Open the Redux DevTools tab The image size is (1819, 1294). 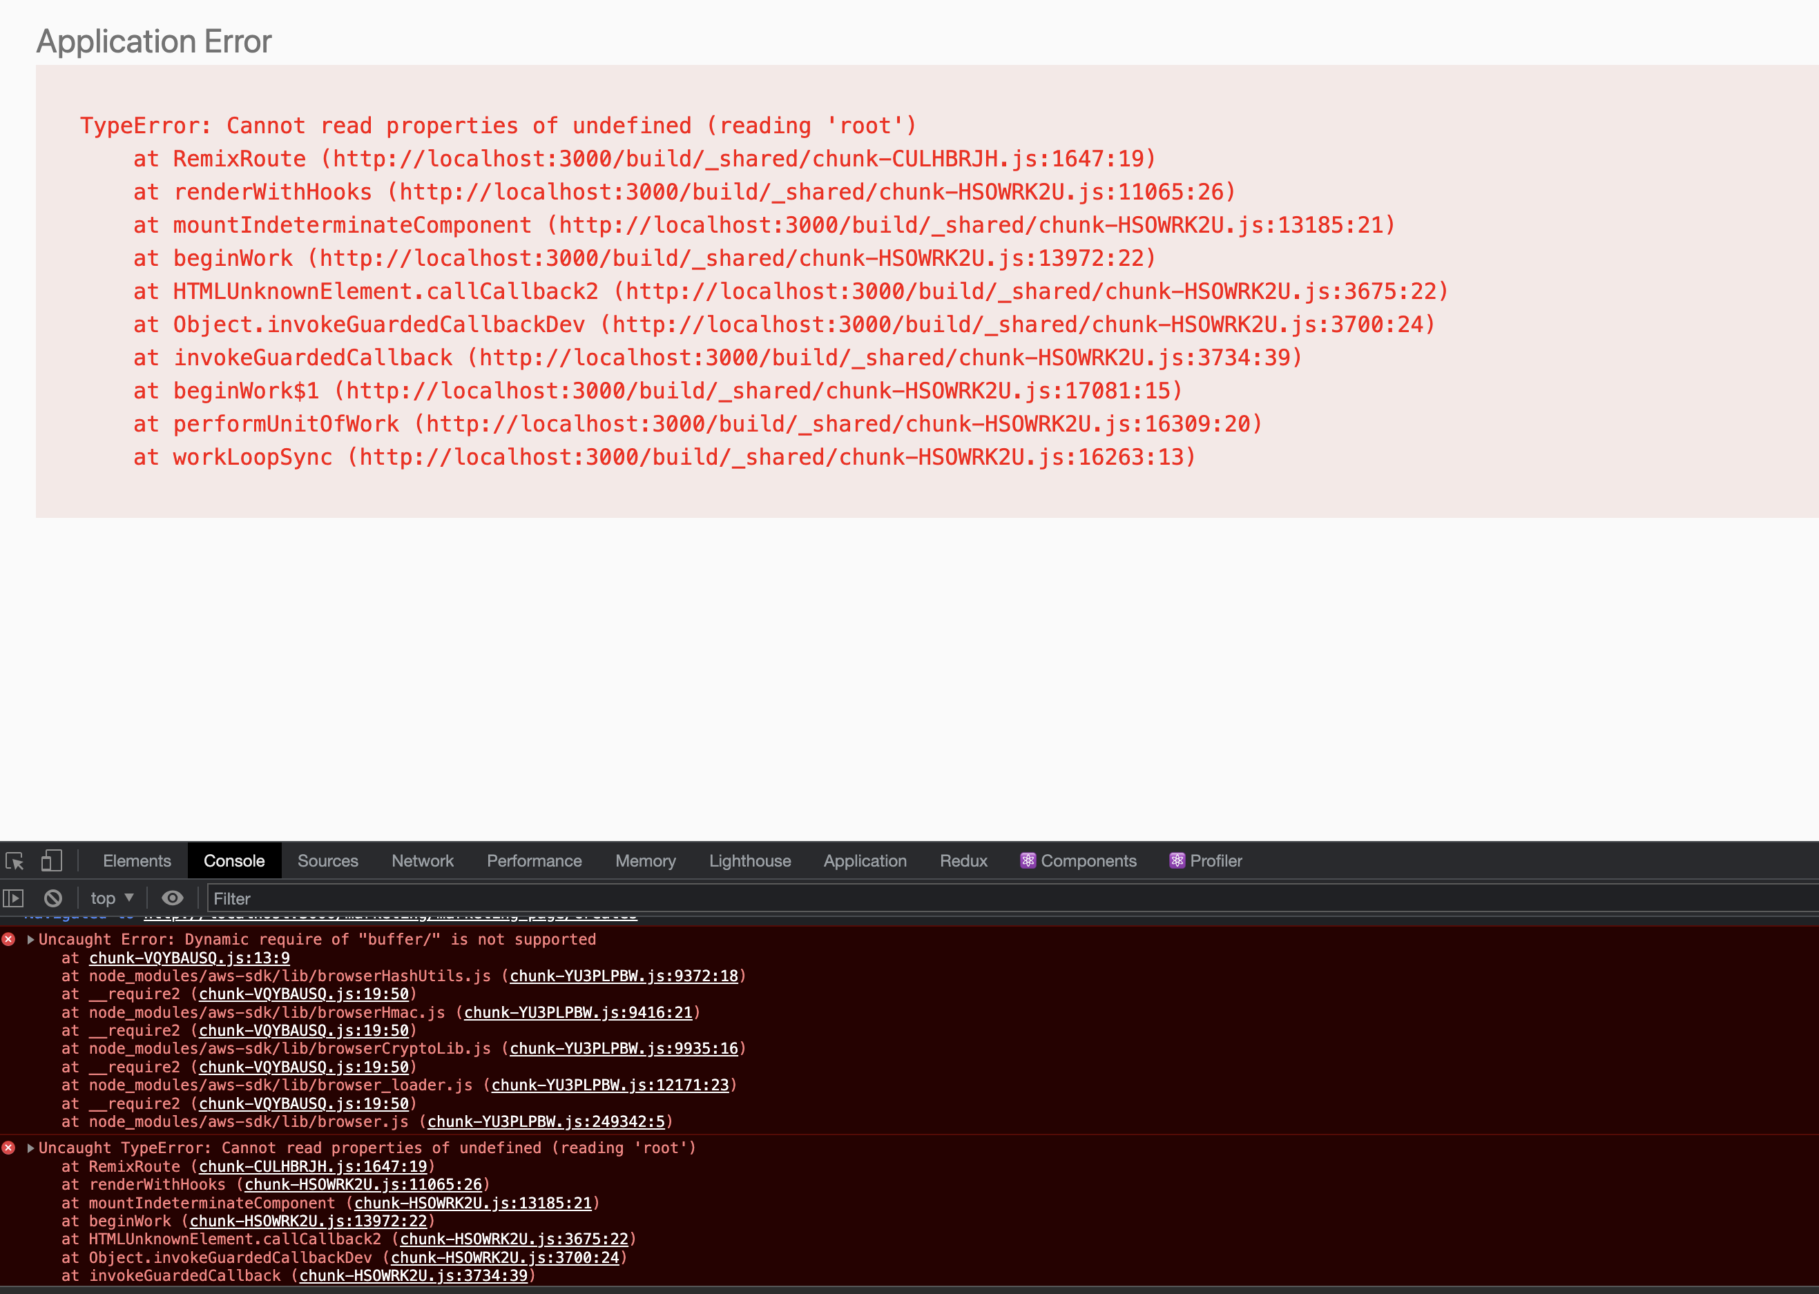point(963,861)
